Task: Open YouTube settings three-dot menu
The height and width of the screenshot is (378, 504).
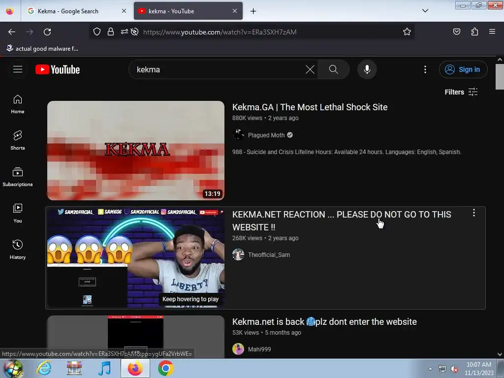Action: [425, 69]
